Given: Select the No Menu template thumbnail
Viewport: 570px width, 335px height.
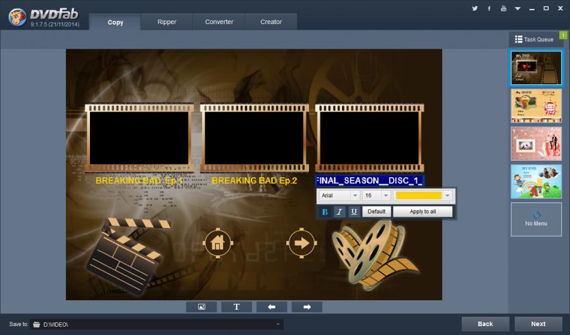Looking at the screenshot, I should 536,219.
